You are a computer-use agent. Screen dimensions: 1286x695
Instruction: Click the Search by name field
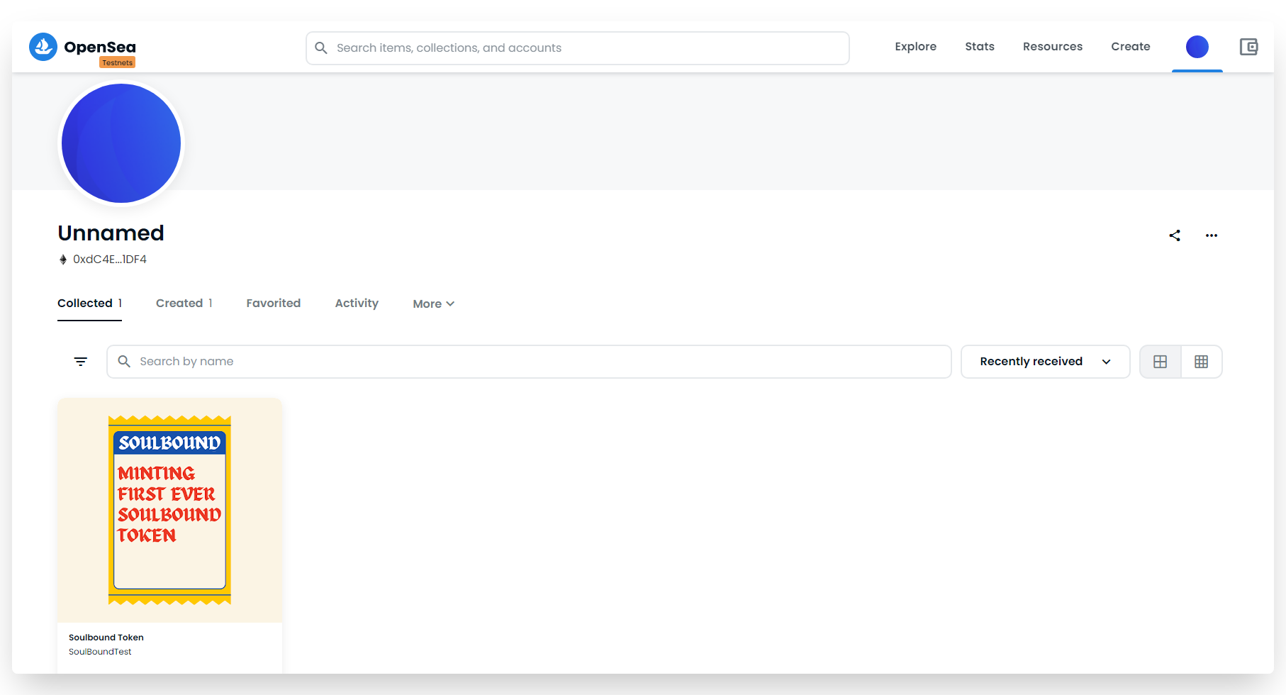pyautogui.click(x=528, y=362)
